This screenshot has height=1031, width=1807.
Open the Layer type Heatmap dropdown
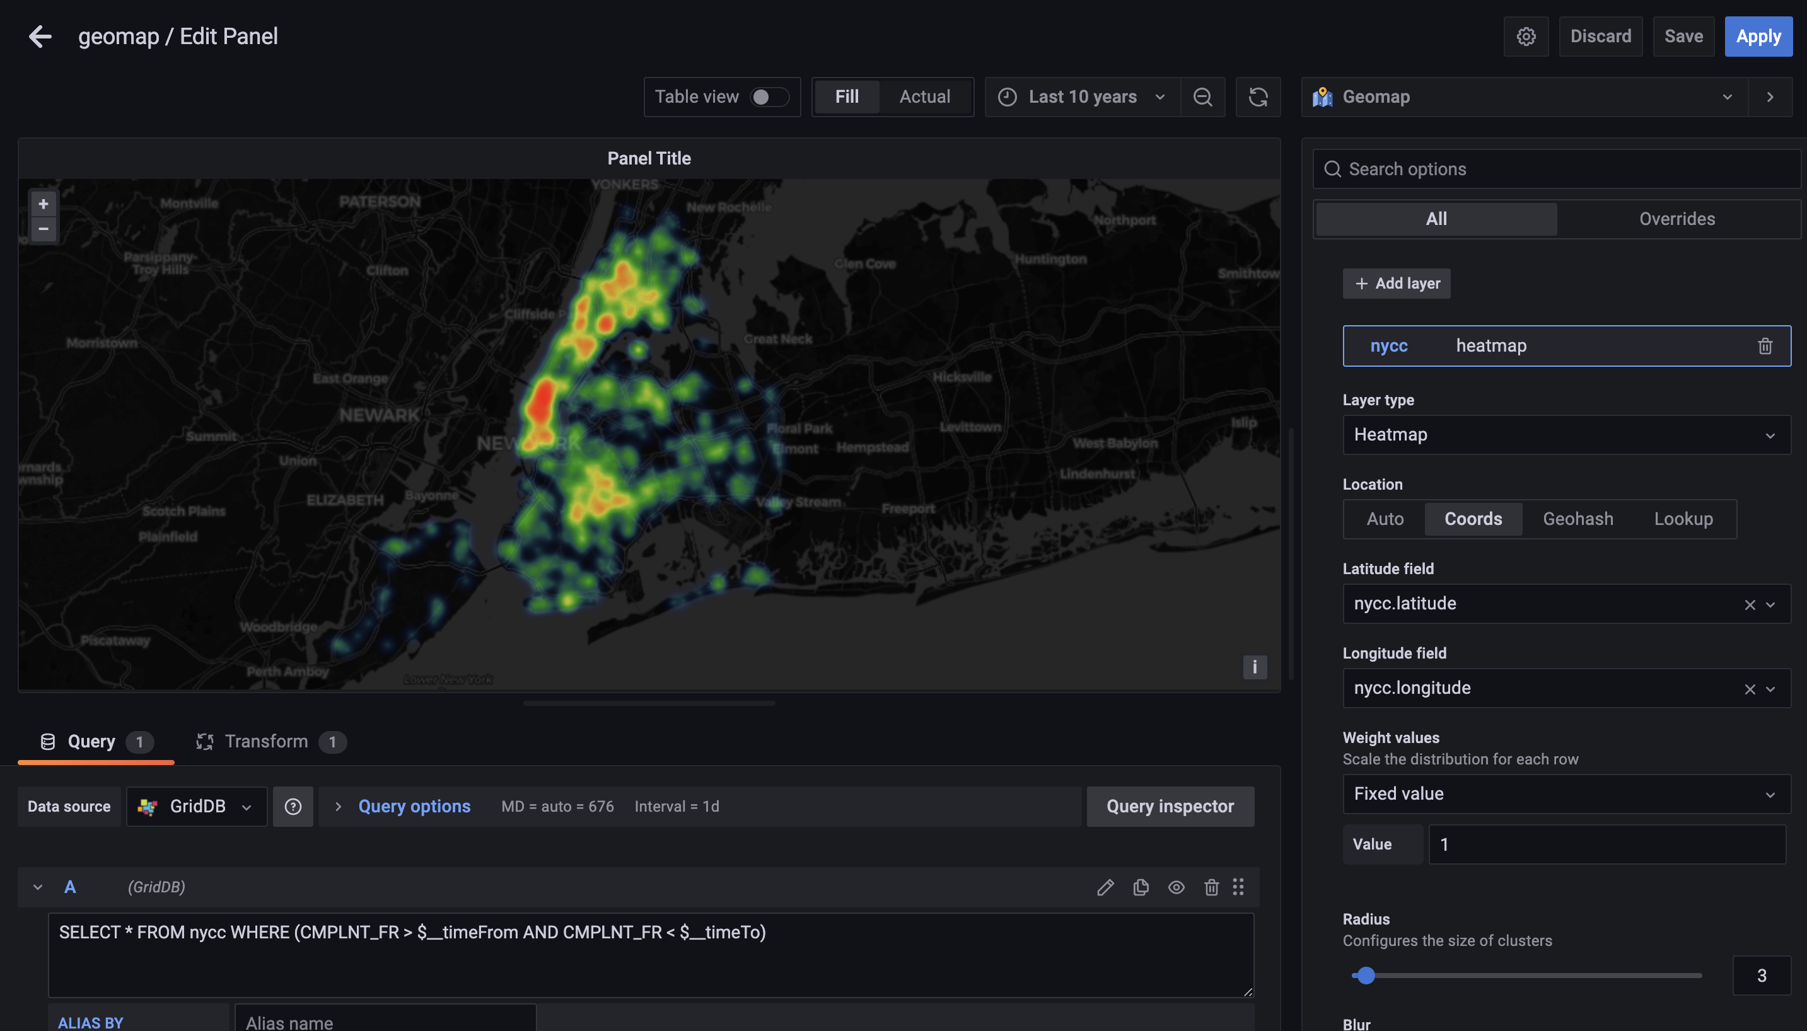point(1566,434)
